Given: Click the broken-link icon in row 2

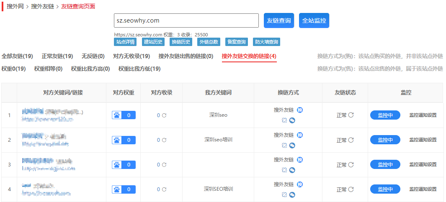Looking at the screenshot, I should coord(284,145).
